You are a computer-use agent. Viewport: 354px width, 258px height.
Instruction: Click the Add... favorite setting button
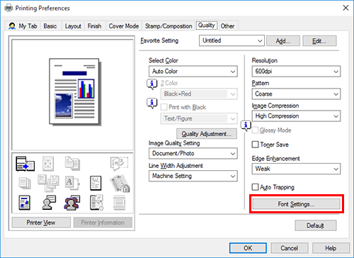[283, 41]
